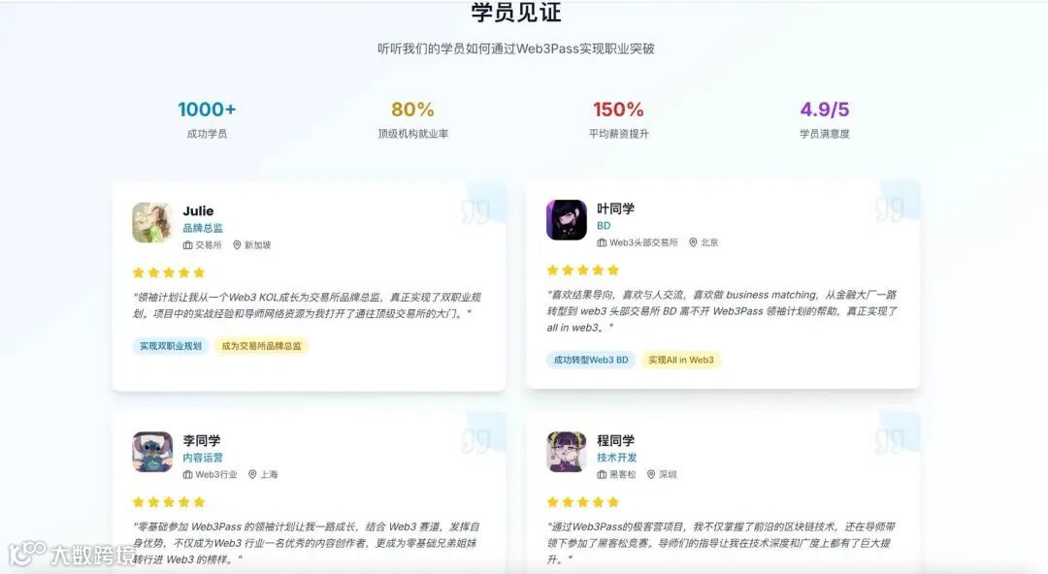The image size is (1048, 574).
Task: Click the 品牌总监 role link under Julie
Action: click(x=203, y=228)
